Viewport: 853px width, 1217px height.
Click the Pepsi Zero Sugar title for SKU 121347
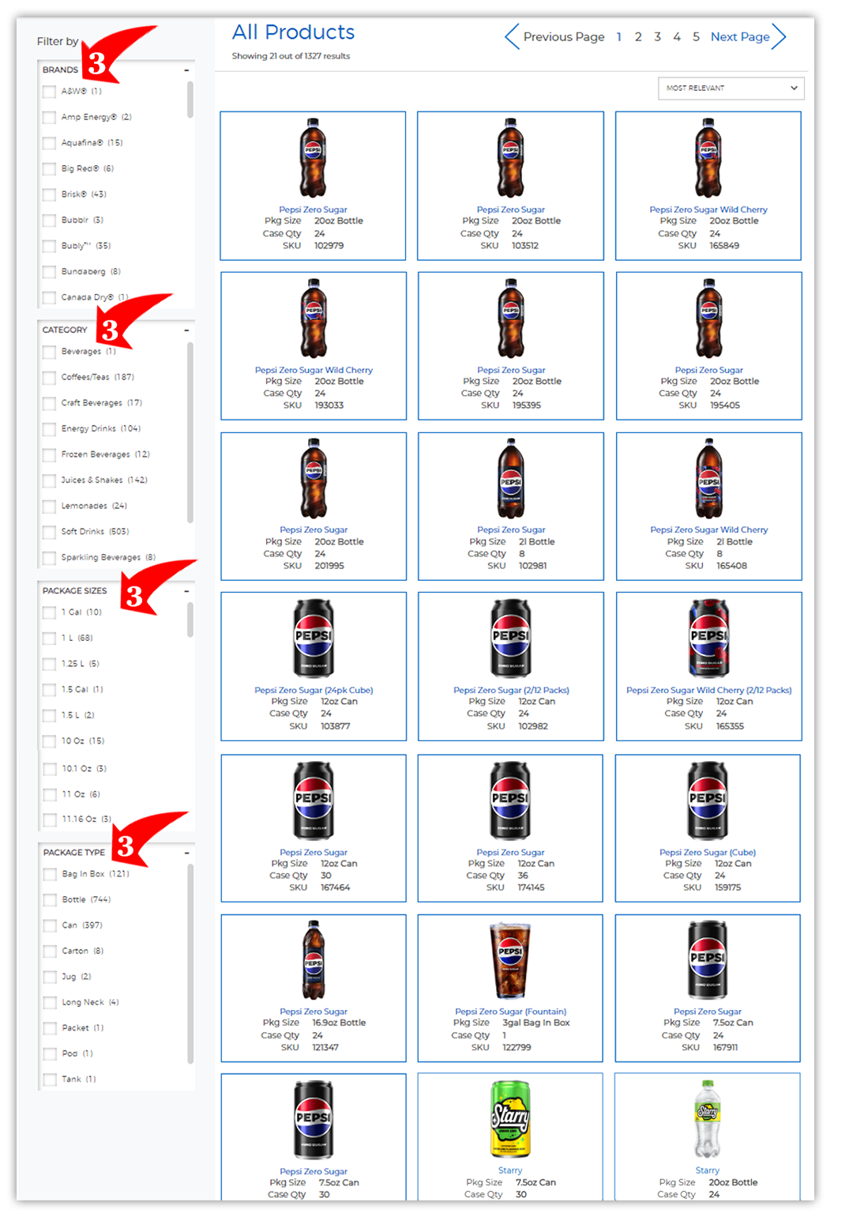314,1012
